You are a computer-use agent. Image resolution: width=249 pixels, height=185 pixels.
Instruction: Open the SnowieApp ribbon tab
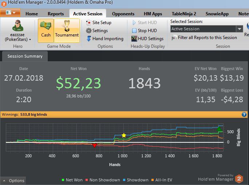(217, 14)
